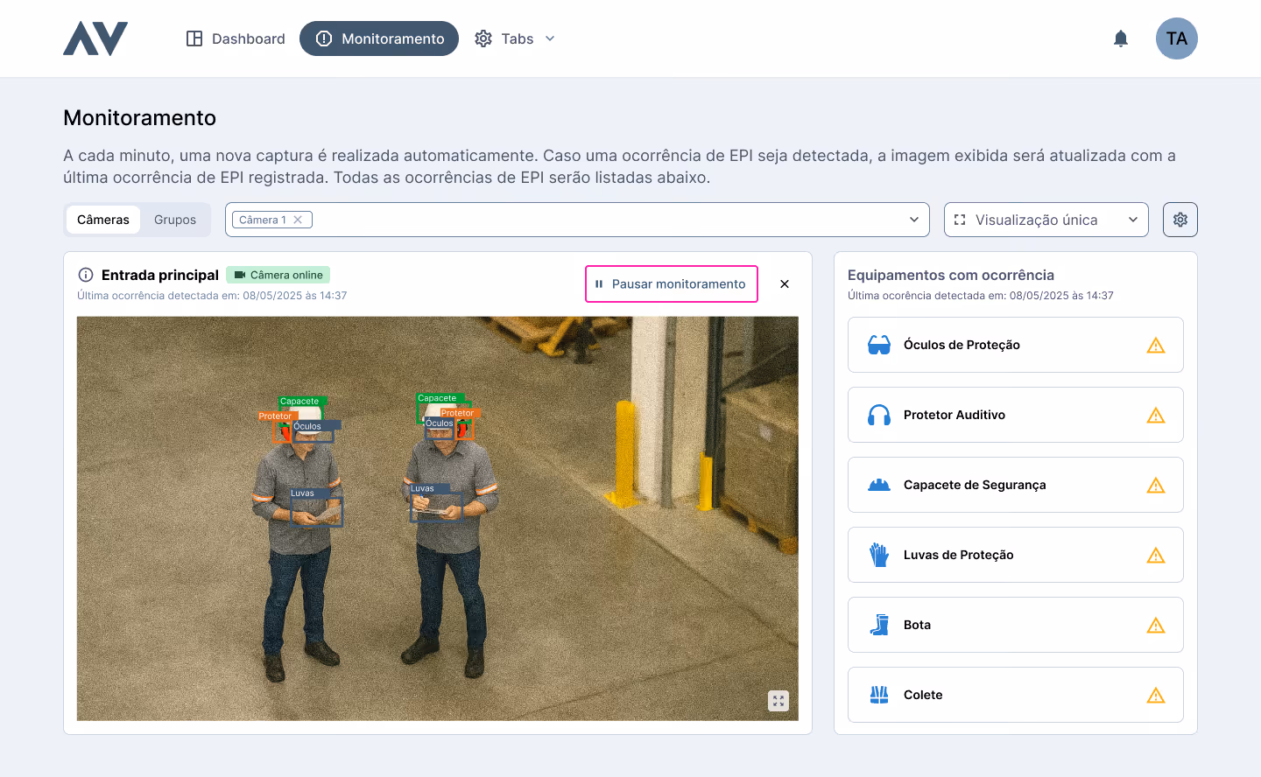Click the warning icon for Luvas de Proteção
Image resolution: width=1261 pixels, height=777 pixels.
pos(1156,555)
